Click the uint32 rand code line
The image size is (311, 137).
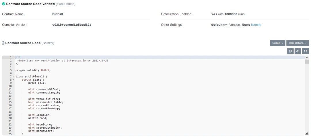tap(38, 118)
